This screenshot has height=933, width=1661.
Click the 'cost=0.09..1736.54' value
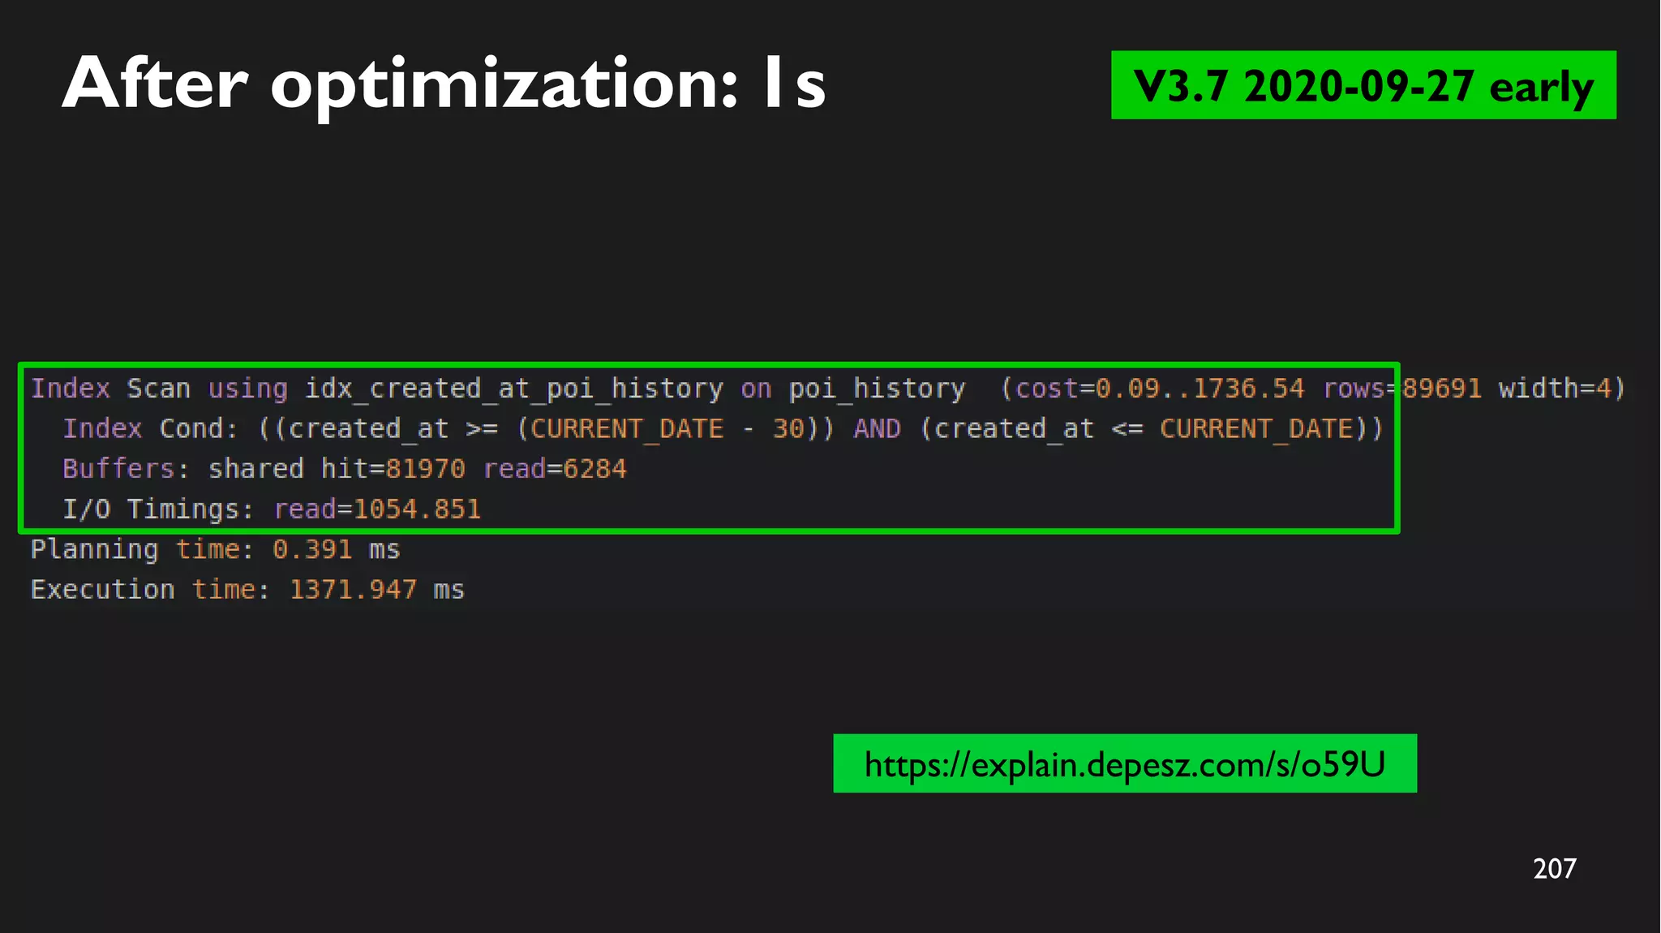1160,389
